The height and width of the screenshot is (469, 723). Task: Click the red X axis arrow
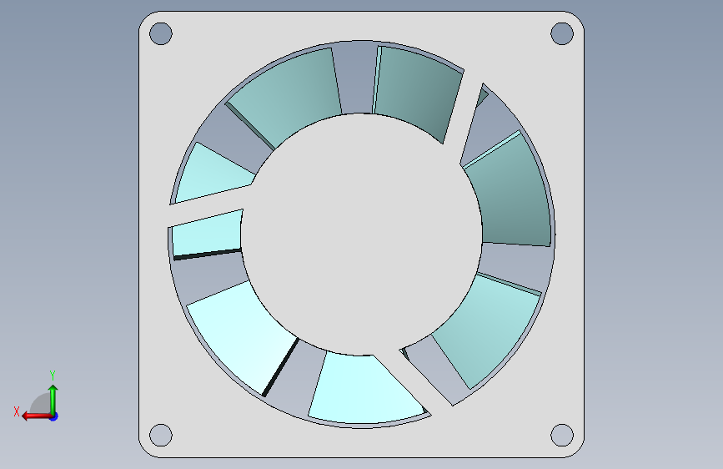click(37, 416)
